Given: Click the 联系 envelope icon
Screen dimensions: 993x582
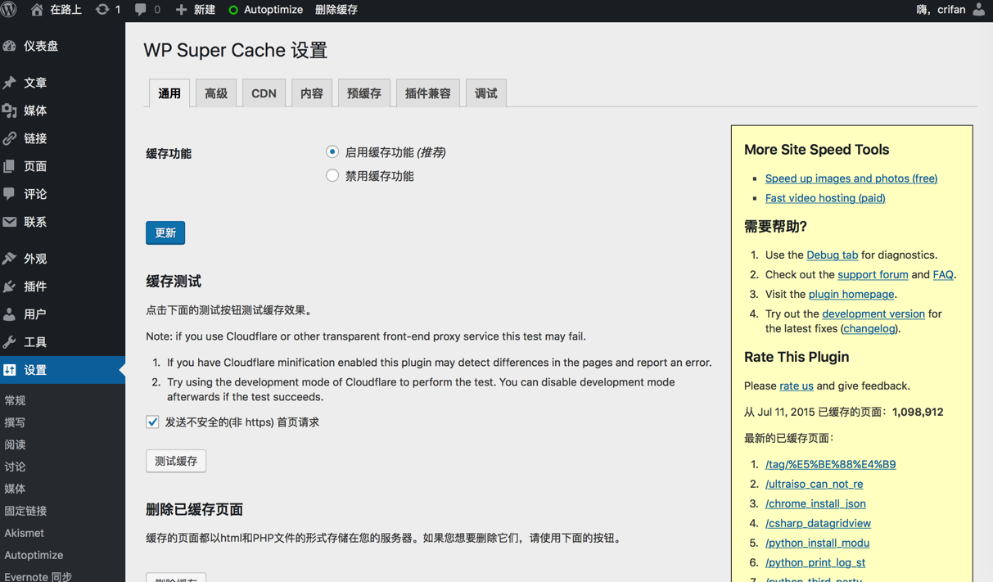Looking at the screenshot, I should (x=10, y=222).
